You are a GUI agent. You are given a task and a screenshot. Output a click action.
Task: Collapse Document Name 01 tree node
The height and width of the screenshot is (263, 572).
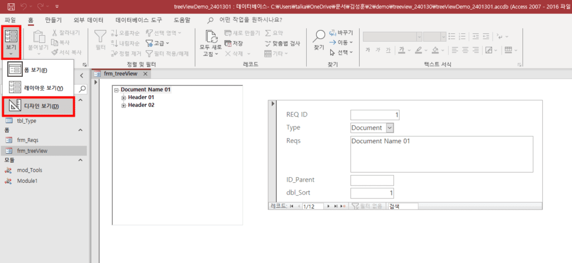point(116,90)
